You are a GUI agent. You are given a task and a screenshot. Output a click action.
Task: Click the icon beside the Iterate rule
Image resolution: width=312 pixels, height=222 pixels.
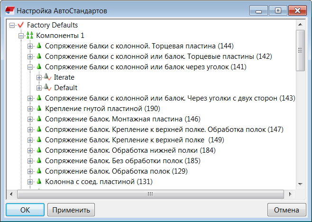pyautogui.click(x=47, y=77)
